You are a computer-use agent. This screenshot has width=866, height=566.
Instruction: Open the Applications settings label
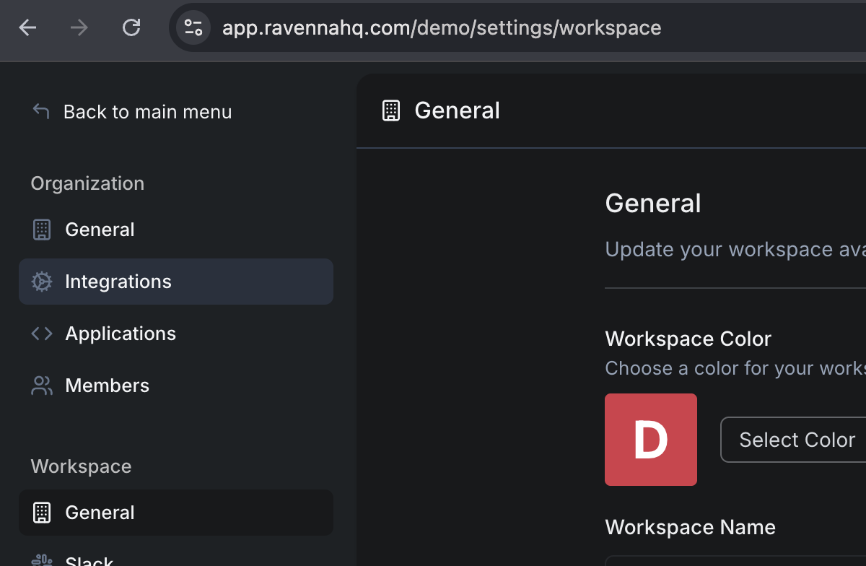pyautogui.click(x=121, y=334)
